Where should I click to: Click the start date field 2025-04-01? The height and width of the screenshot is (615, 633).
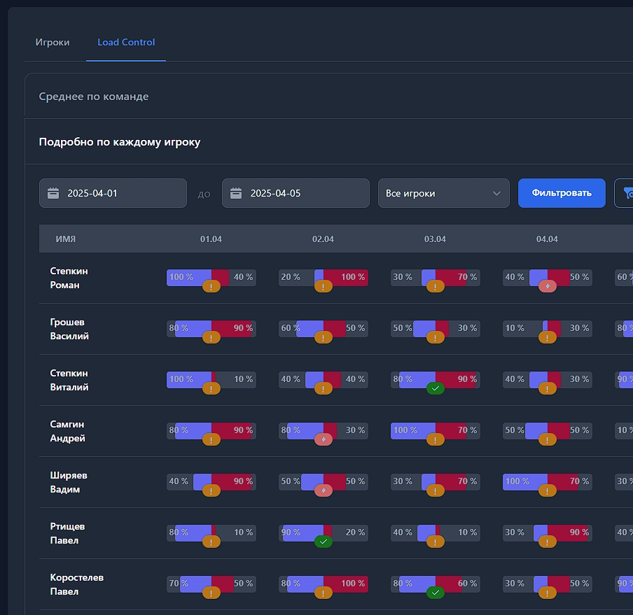pos(113,193)
